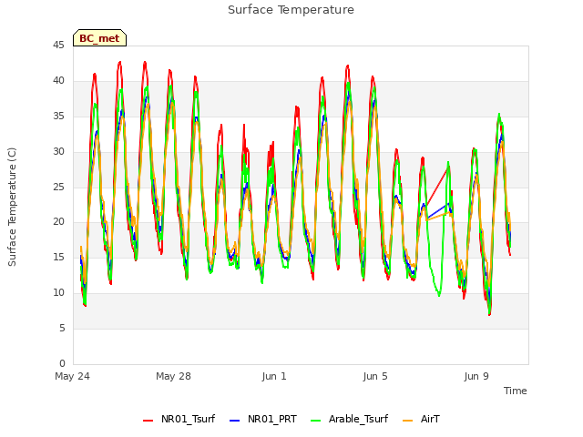Click the 40 y-axis tick label
583x437 pixels.
(x=58, y=80)
